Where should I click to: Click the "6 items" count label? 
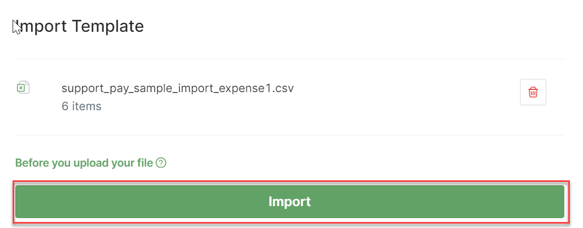tap(81, 106)
